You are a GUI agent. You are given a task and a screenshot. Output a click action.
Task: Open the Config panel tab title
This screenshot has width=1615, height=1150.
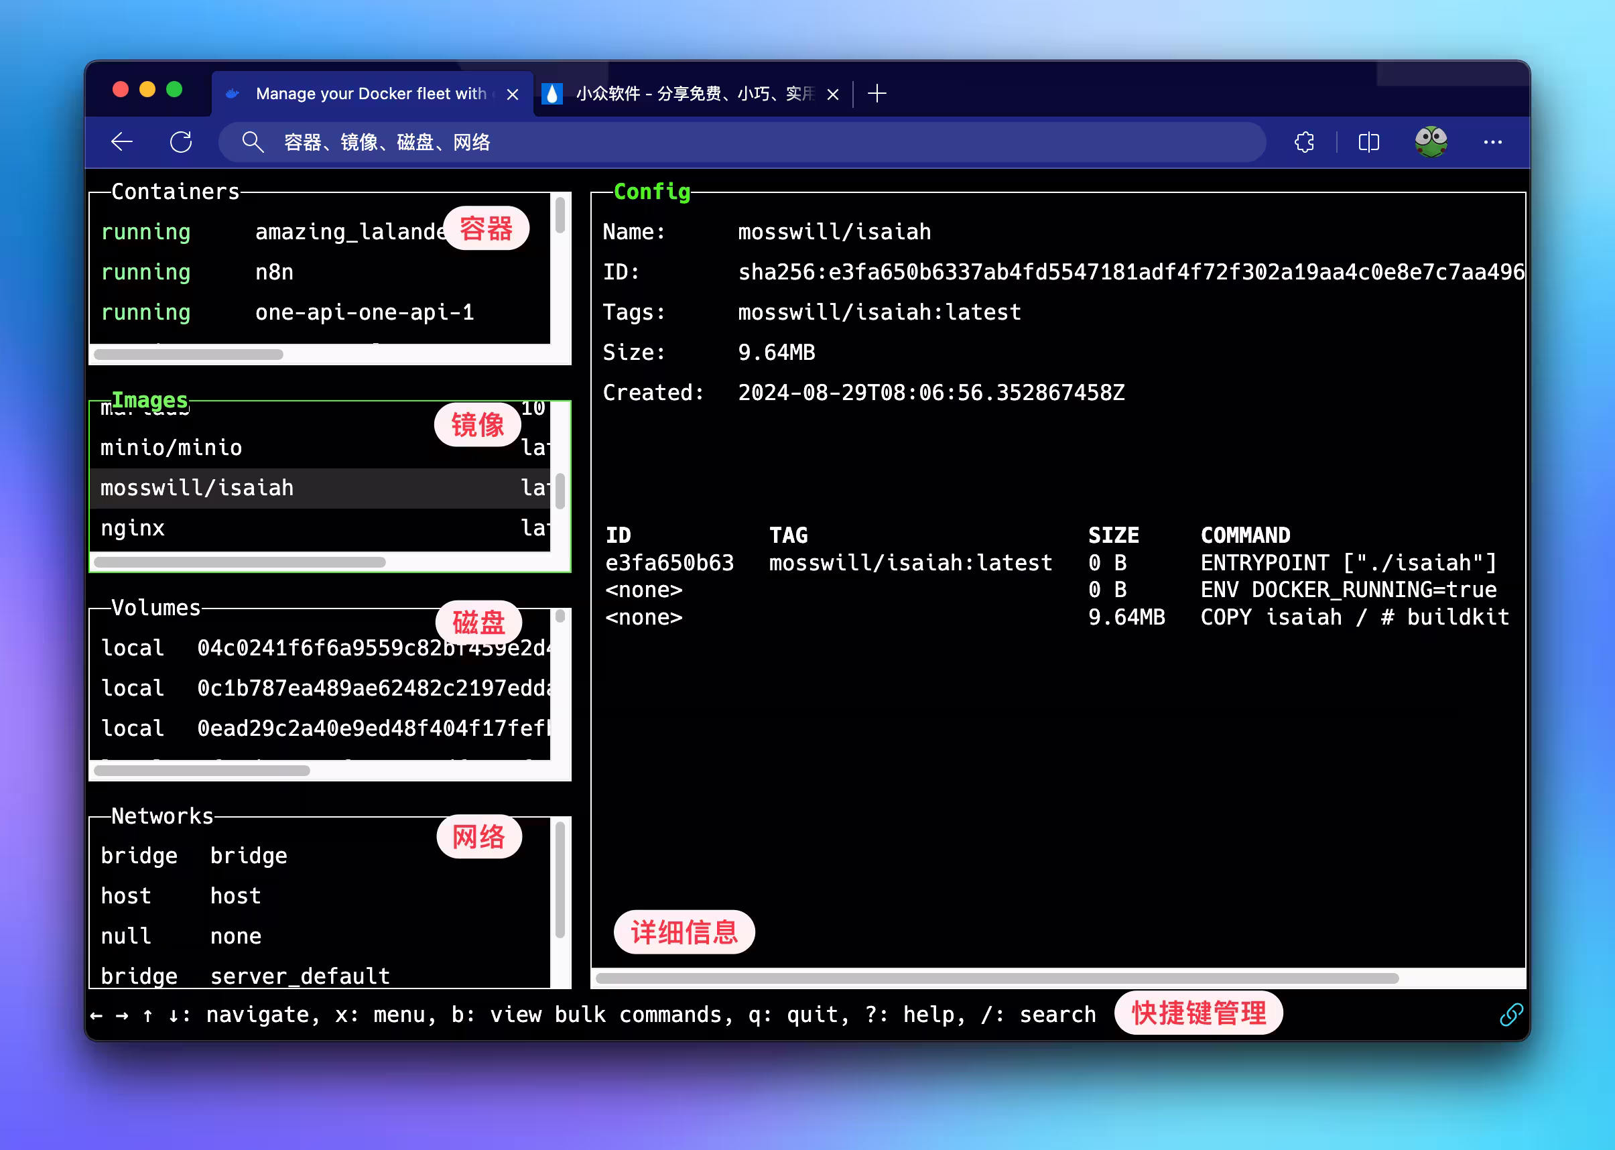coord(652,191)
